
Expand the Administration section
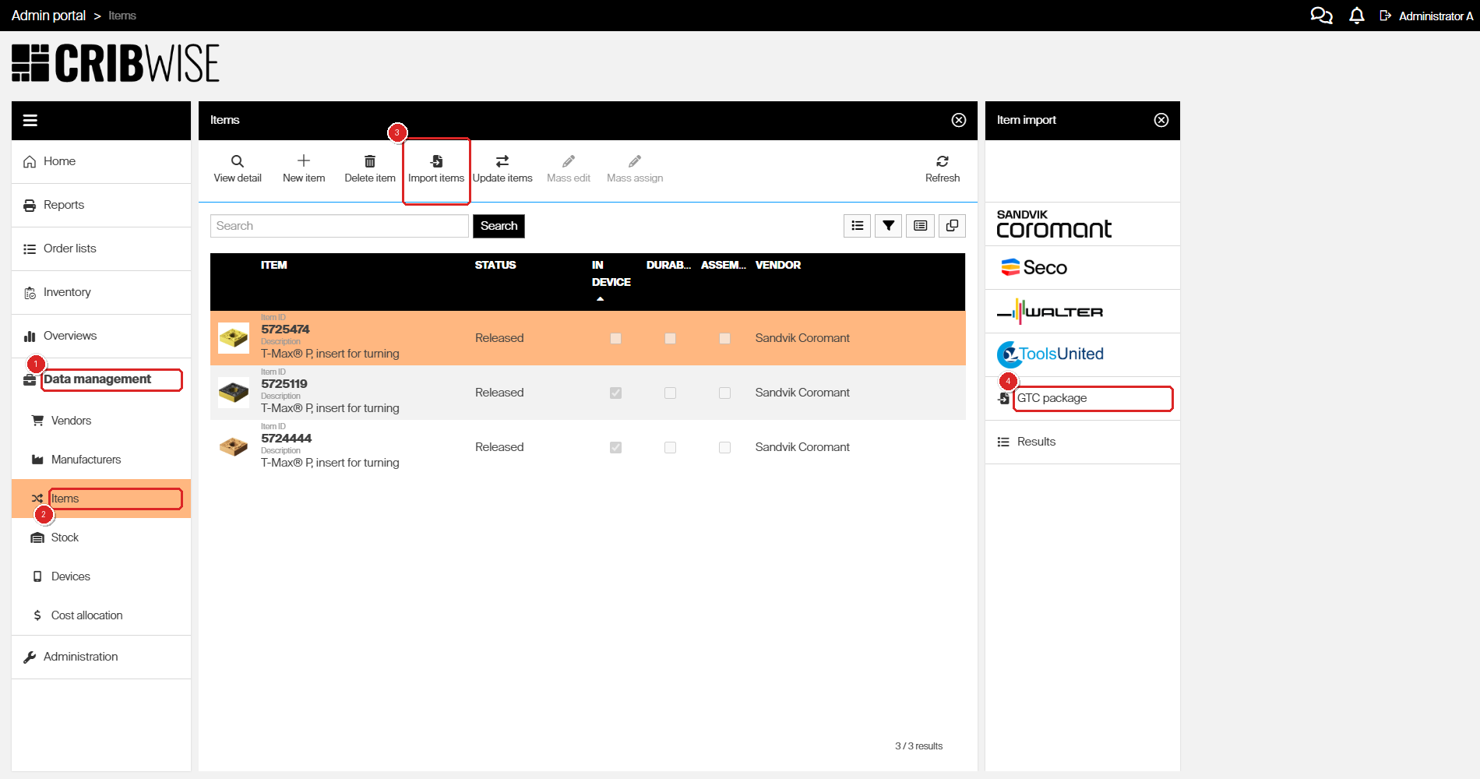tap(101, 657)
